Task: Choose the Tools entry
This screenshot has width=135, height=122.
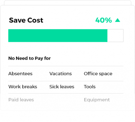Action: coord(90,87)
